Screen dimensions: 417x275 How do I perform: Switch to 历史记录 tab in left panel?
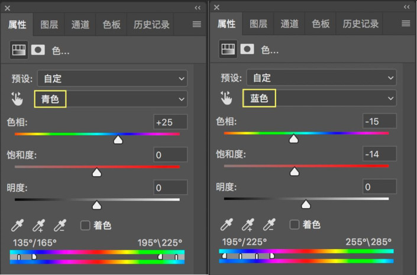point(151,24)
